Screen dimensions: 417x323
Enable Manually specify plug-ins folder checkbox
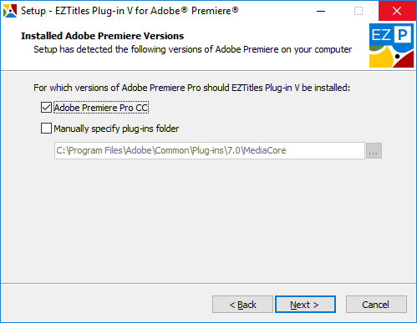pyautogui.click(x=46, y=129)
